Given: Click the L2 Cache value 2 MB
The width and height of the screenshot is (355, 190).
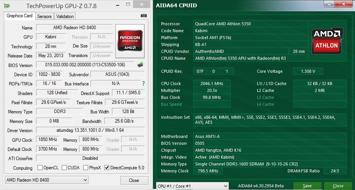Looking at the screenshot, I should coord(320,90).
